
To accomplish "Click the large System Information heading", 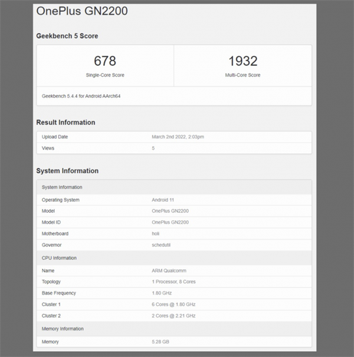I will coord(67,171).
